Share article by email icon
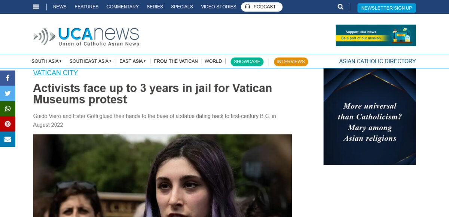 click(7, 139)
